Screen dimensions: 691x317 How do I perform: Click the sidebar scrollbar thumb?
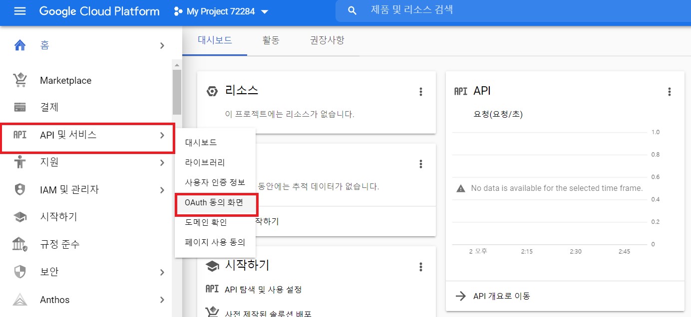click(177, 92)
